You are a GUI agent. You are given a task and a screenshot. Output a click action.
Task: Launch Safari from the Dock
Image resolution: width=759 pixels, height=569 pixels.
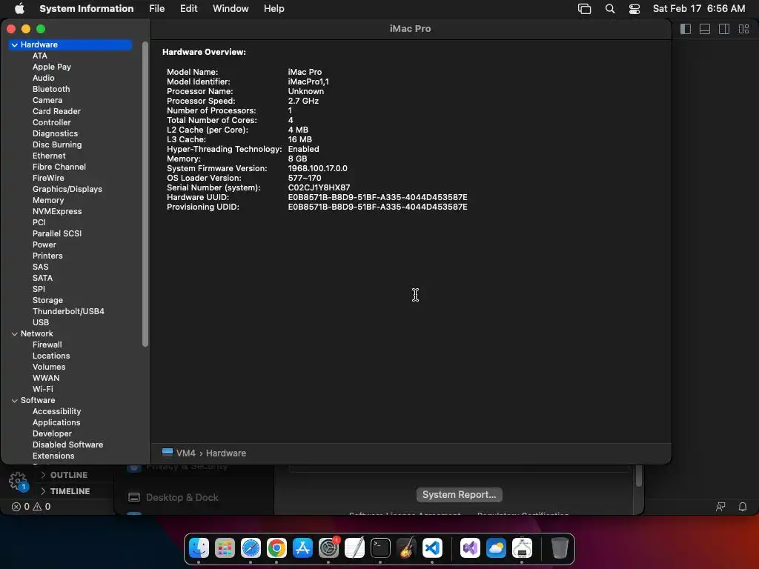click(251, 548)
